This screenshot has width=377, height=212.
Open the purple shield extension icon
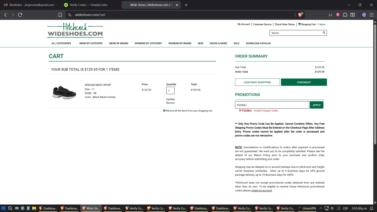[x=338, y=15]
